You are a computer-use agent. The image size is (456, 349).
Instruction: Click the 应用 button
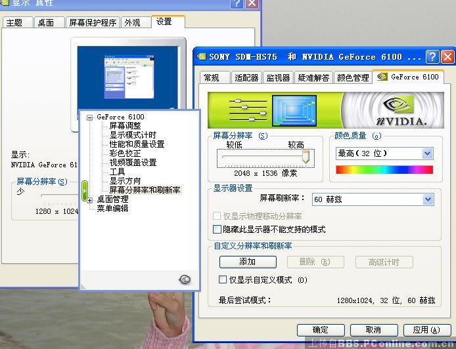[427, 330]
